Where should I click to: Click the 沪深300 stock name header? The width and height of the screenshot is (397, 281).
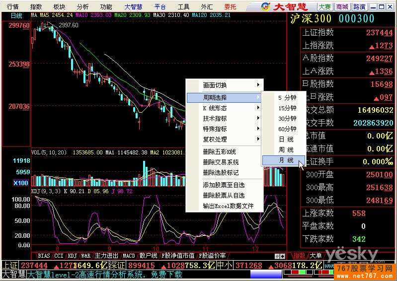point(311,19)
